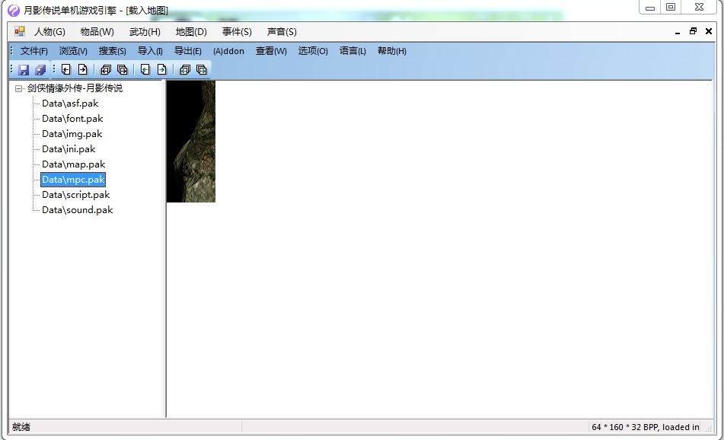Open the 武功(H) menu

[145, 32]
